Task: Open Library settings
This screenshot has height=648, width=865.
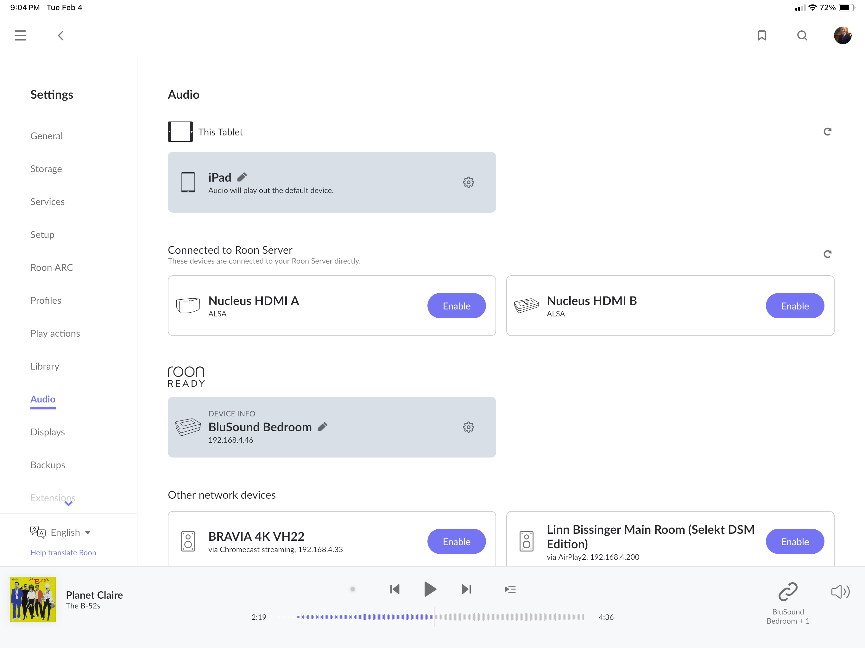Action: [45, 366]
